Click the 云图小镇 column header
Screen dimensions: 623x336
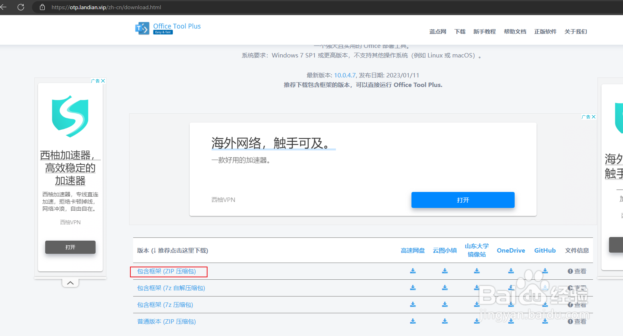pos(445,251)
